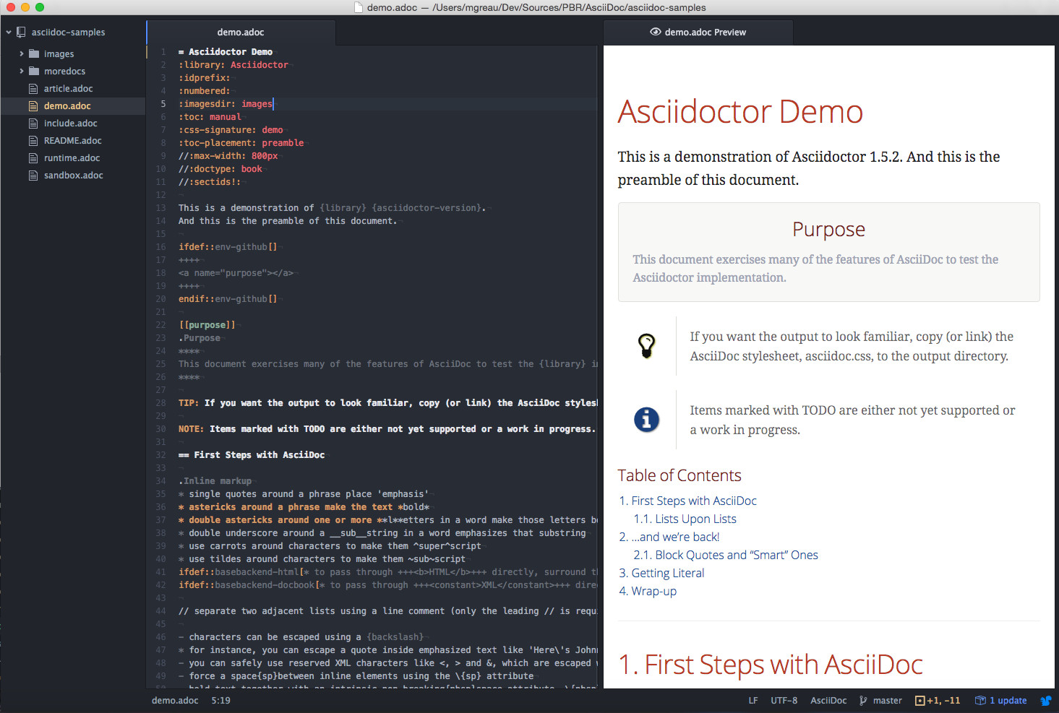Click the "== First Steps with AsciiDoc" source line
Image resolution: width=1059 pixels, height=713 pixels.
pos(252,455)
